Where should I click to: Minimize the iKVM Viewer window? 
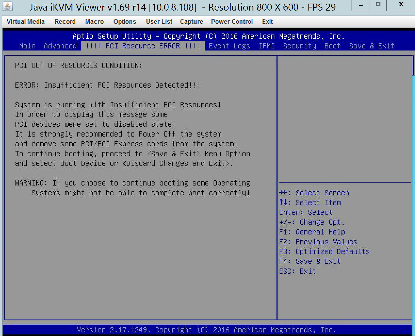point(361,5)
